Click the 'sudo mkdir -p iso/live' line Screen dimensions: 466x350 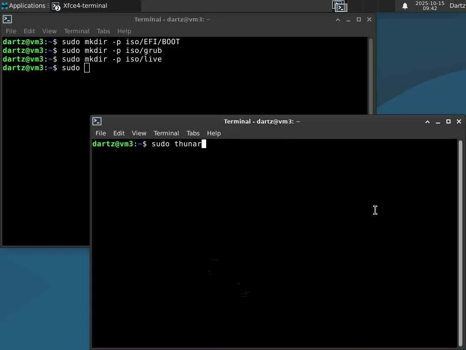pyautogui.click(x=112, y=59)
